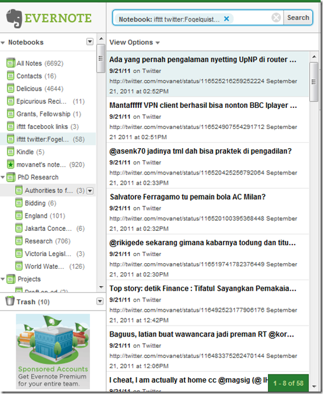This screenshot has height=394, width=323.
Task: Collapse the PhD Research stack
Action: click(3, 178)
